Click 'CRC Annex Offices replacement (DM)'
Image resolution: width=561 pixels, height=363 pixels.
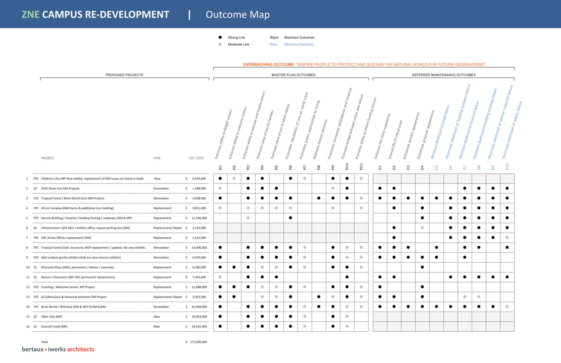[x=66, y=238]
